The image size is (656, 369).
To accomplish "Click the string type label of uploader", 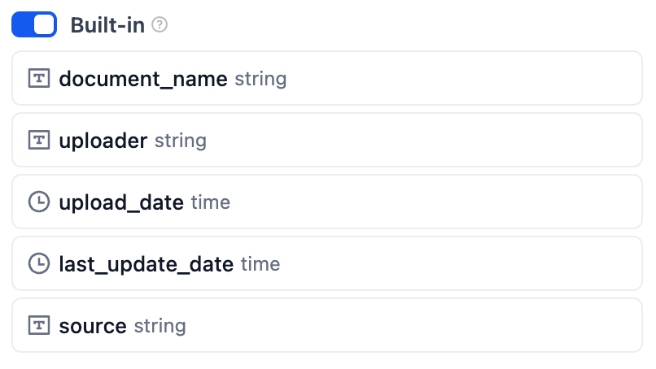I will point(181,141).
